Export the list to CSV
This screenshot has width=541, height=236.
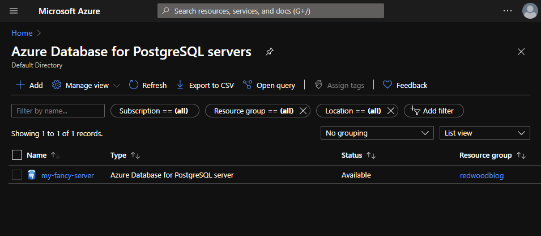[x=205, y=85]
